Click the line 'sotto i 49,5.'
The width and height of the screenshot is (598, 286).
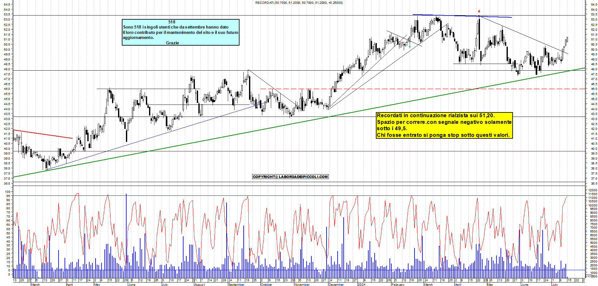[392, 129]
